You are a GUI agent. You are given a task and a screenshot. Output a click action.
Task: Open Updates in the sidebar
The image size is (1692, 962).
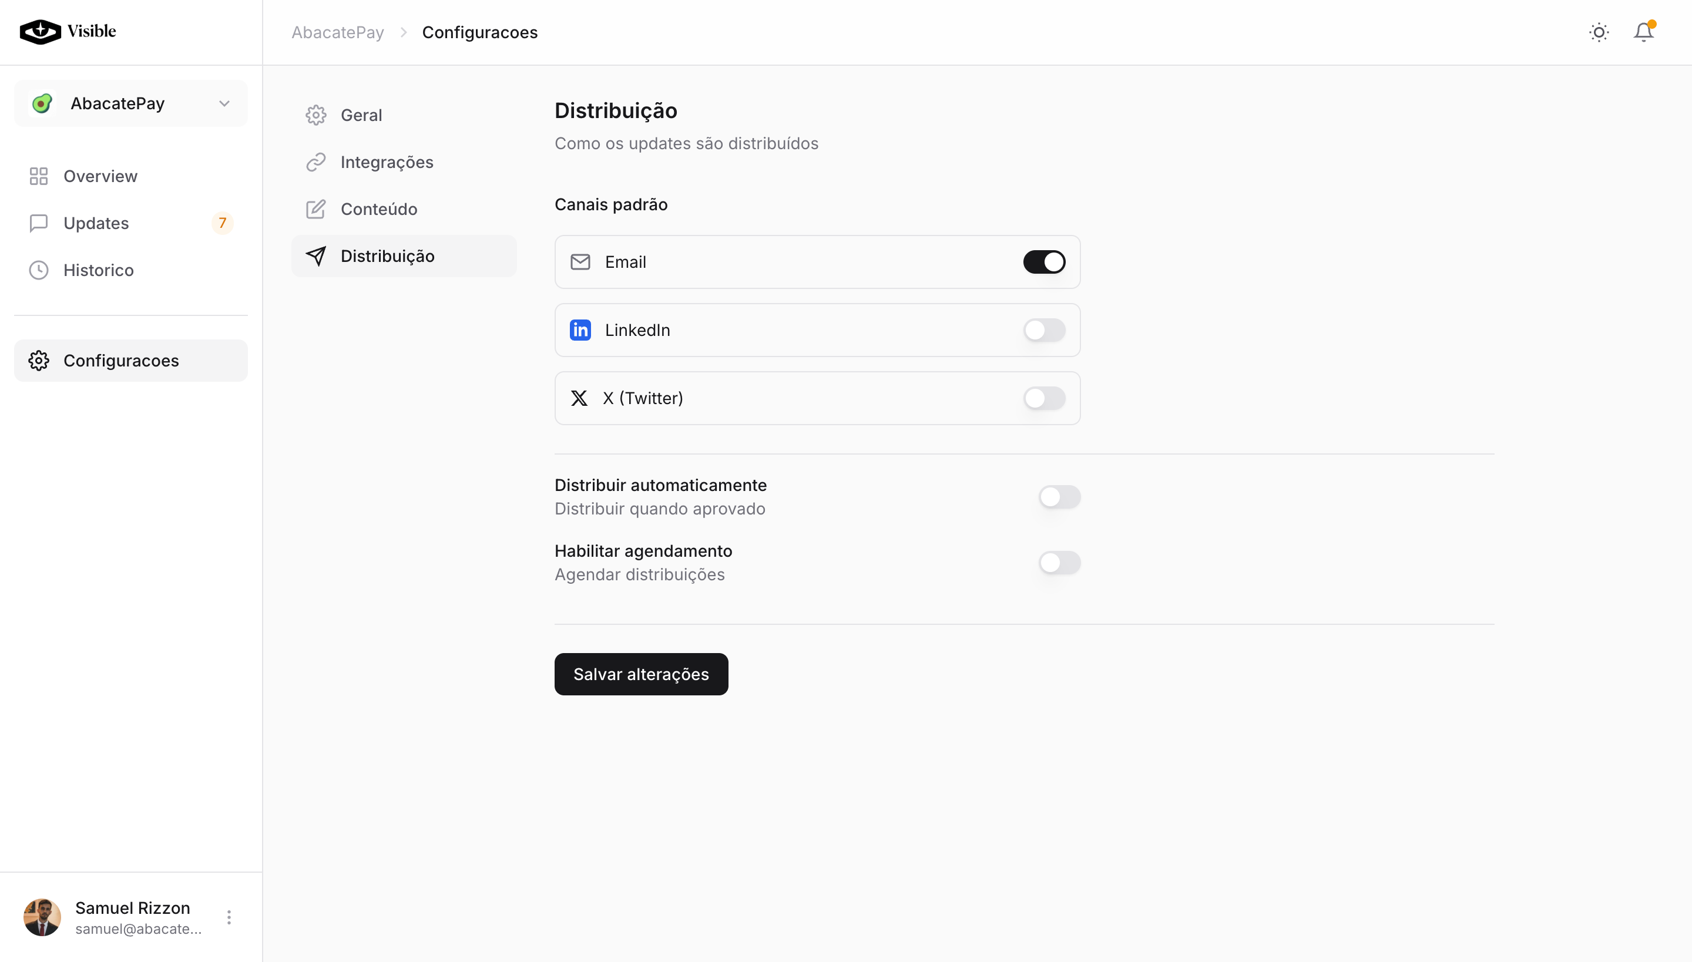(x=96, y=223)
